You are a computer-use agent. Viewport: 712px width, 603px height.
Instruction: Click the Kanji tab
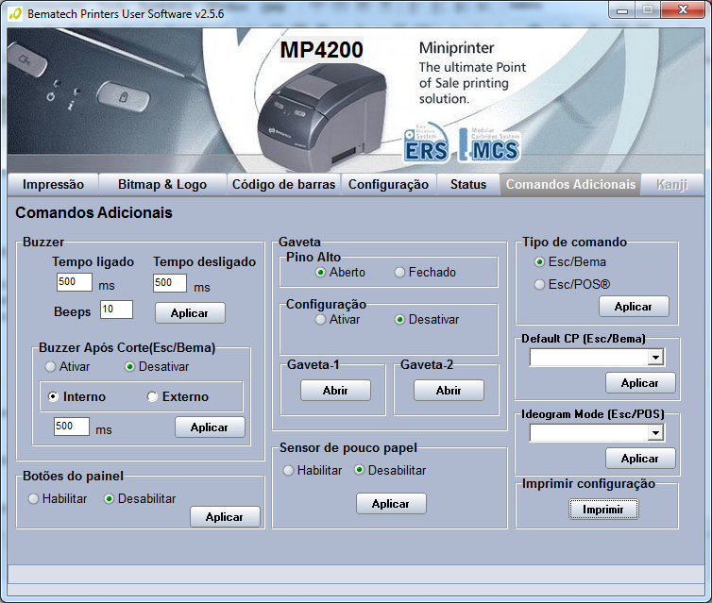coord(672,184)
